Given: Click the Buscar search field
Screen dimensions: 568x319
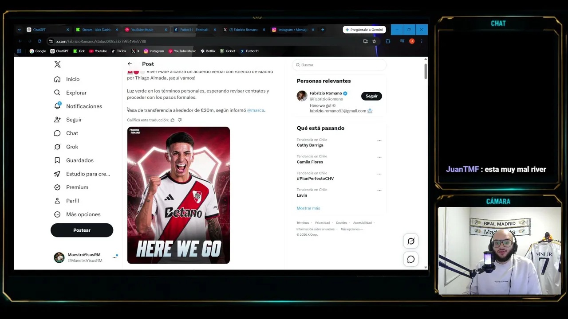Looking at the screenshot, I should tap(339, 65).
